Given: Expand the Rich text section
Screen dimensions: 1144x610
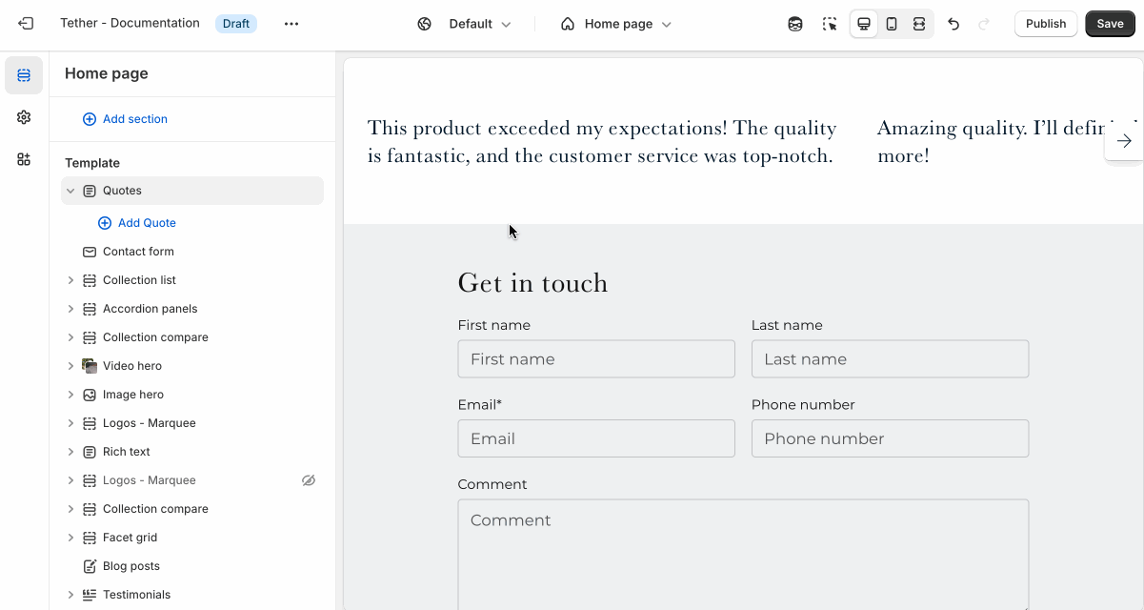Looking at the screenshot, I should point(70,452).
